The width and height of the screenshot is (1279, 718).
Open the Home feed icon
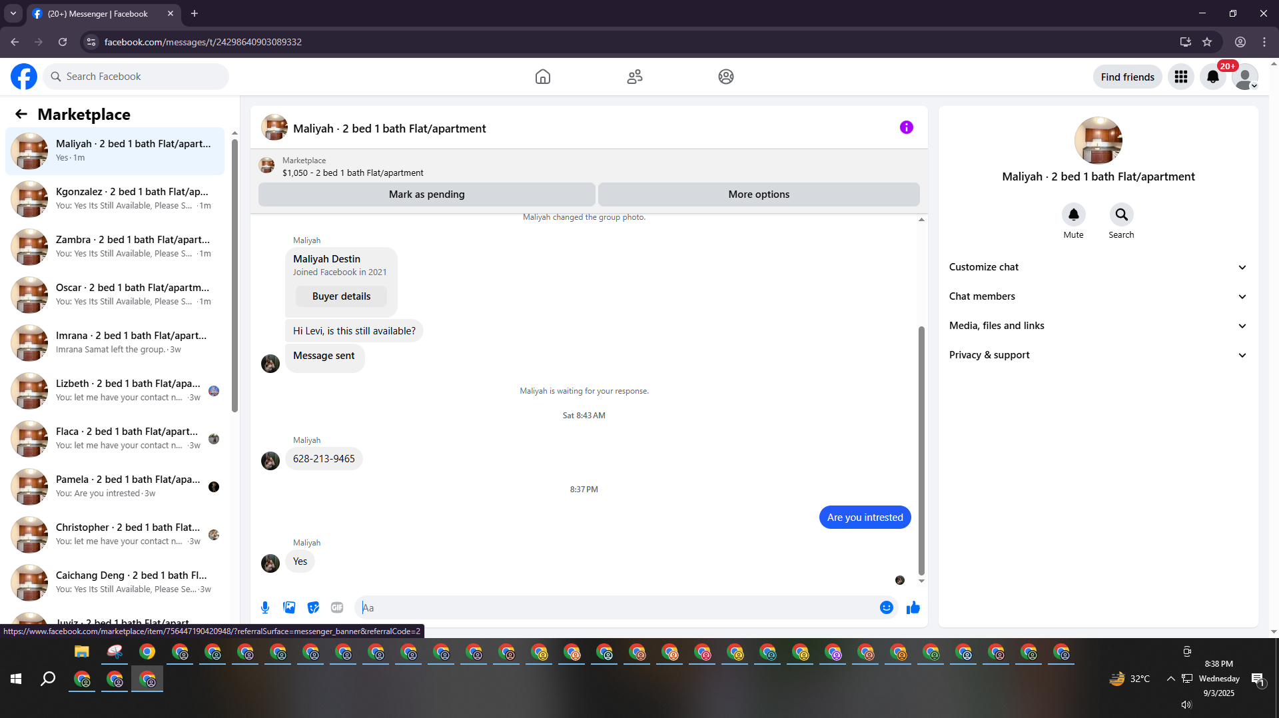tap(543, 77)
